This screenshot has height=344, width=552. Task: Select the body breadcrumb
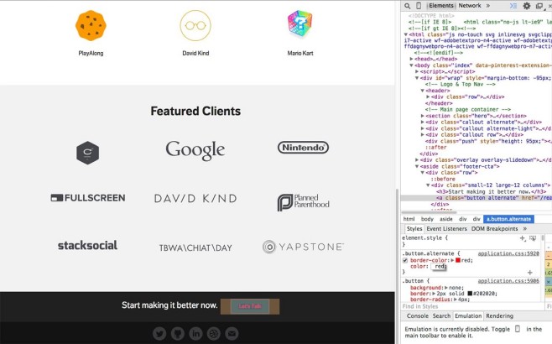point(427,219)
